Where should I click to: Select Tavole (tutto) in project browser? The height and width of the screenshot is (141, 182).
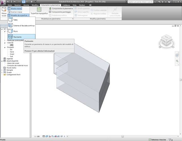pyautogui.click(x=11, y=68)
